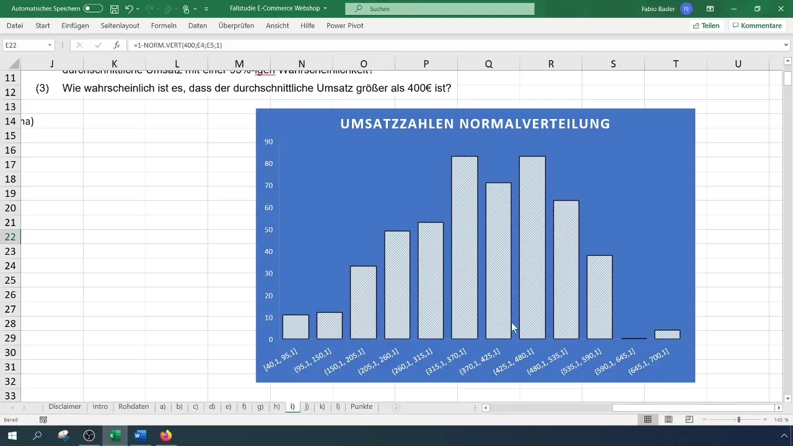This screenshot has height=446, width=793.
Task: Open the undo history dropdown arrow
Action: coord(138,9)
